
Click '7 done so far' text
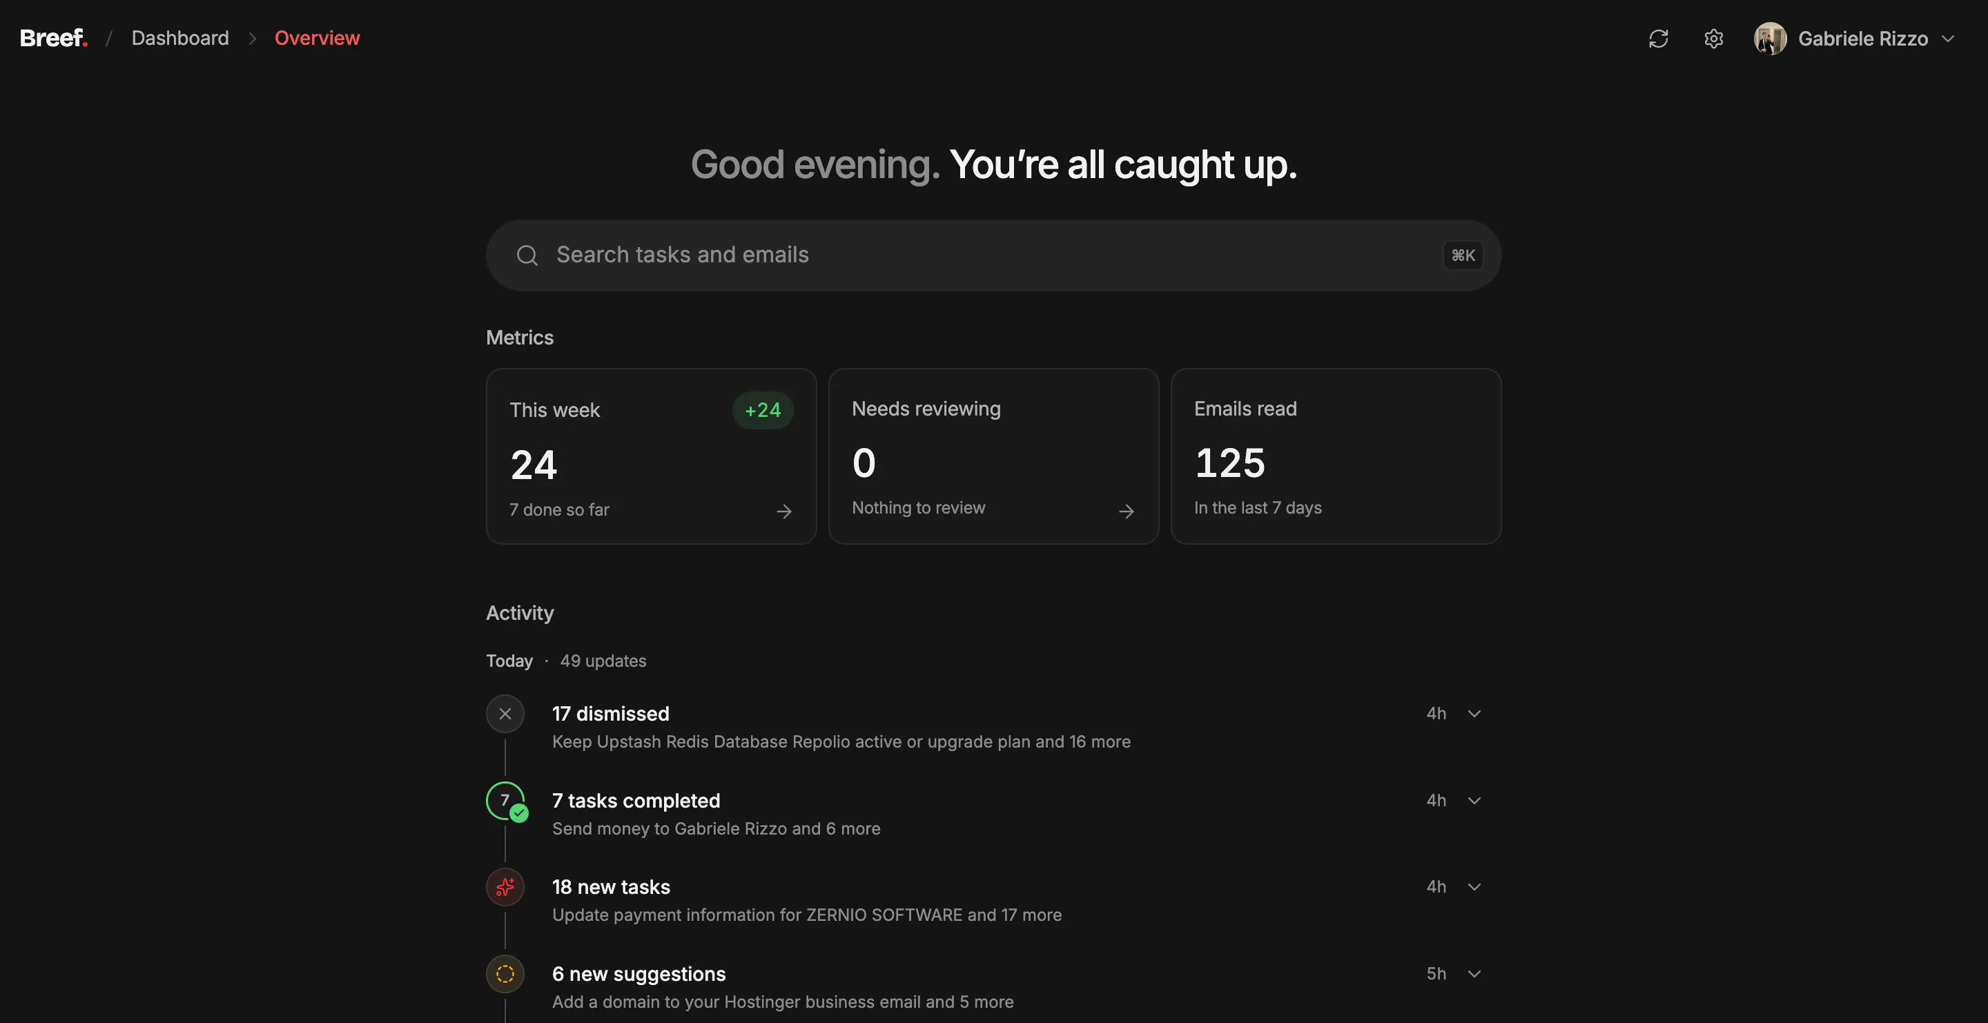(x=560, y=510)
